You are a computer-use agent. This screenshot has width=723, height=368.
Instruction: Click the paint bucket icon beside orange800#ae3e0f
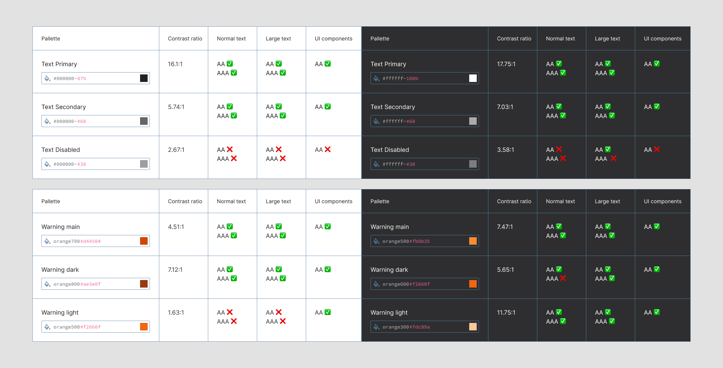coord(47,284)
